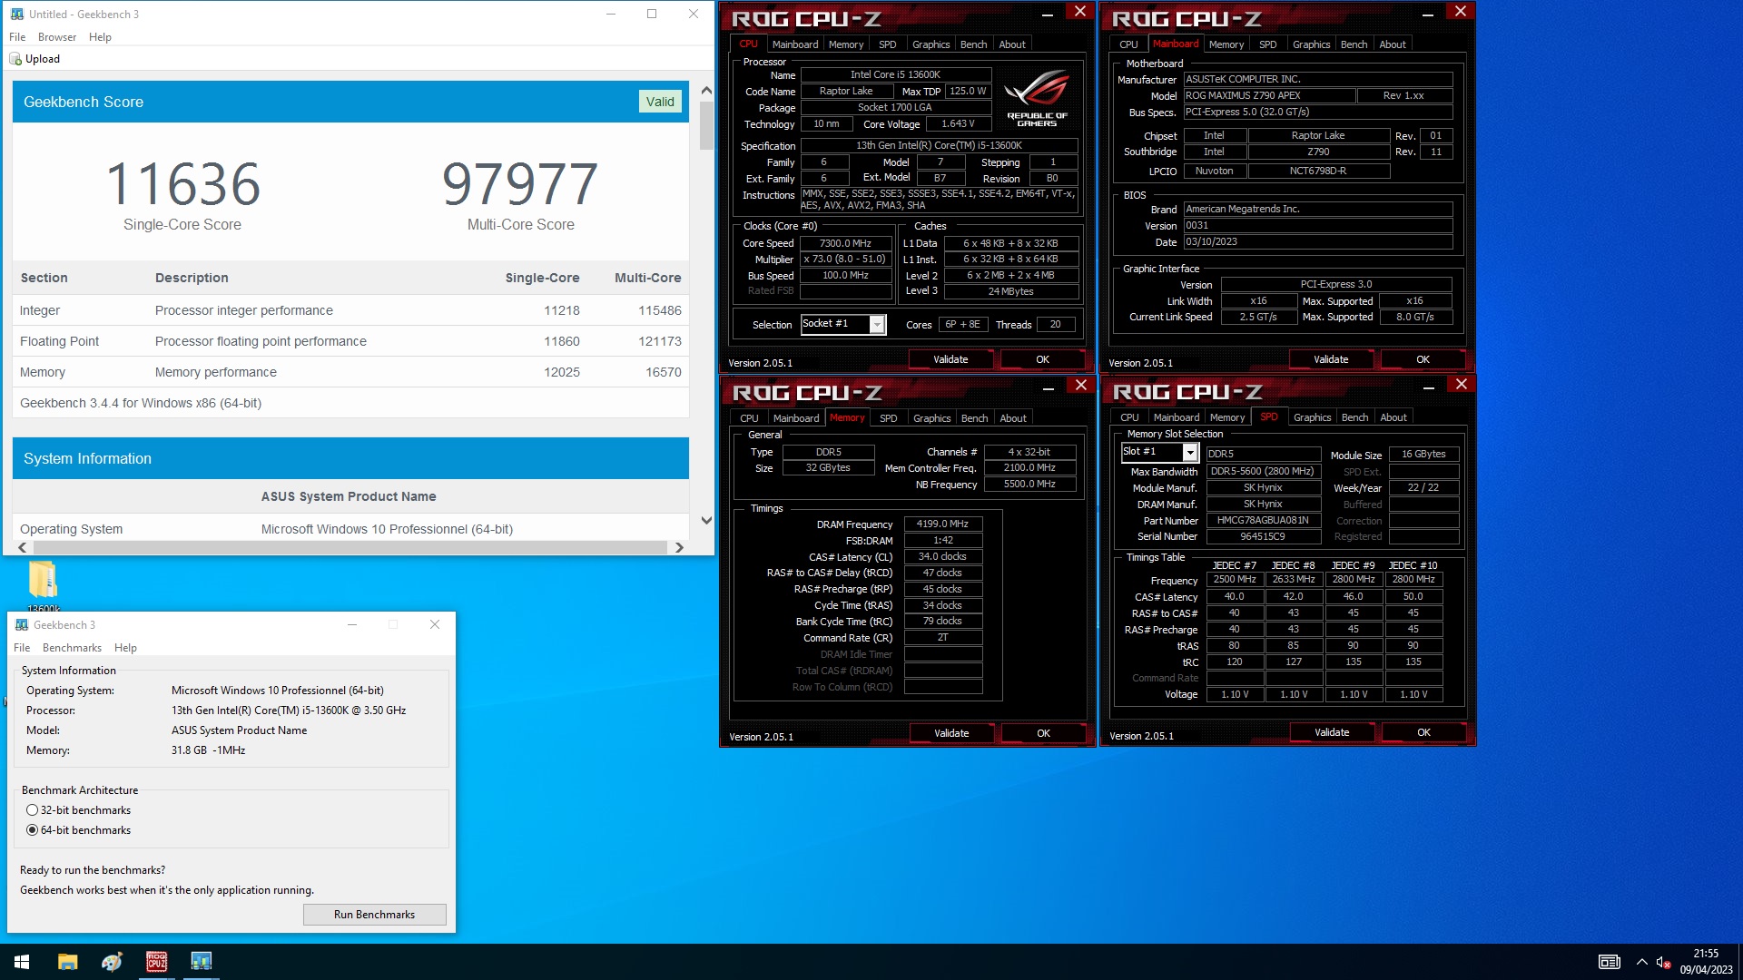
Task: Click Validate in CPU tab window
Action: pos(950,359)
